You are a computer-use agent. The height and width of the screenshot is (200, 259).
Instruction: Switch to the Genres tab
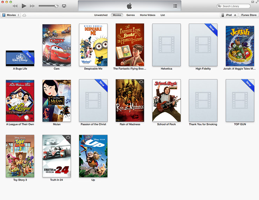[131, 15]
